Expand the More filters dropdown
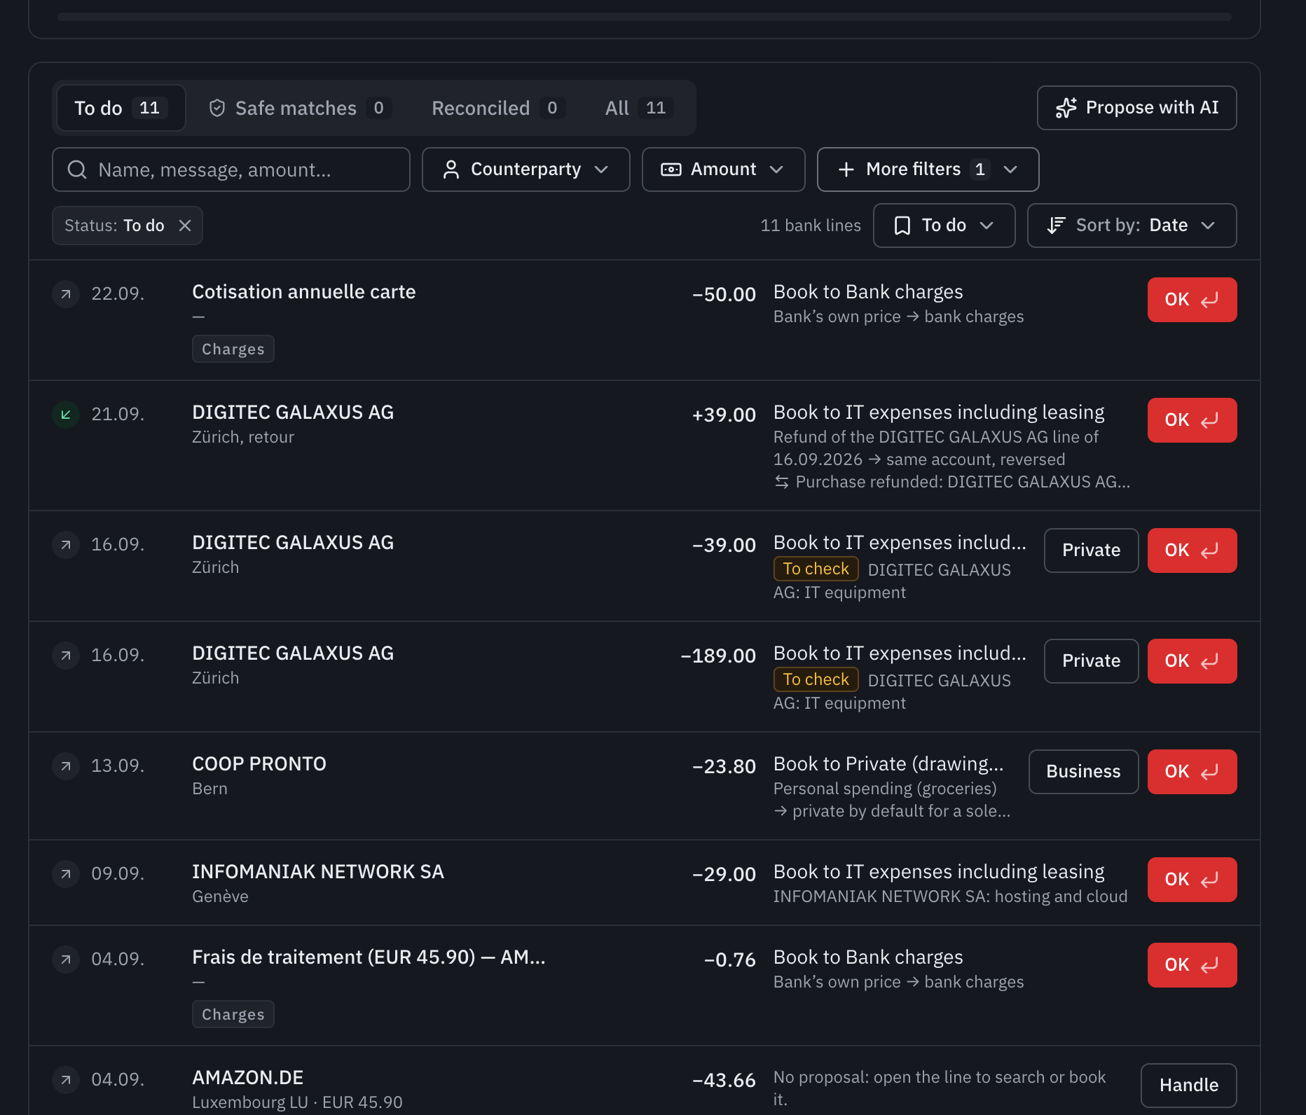This screenshot has width=1306, height=1115. coord(928,169)
